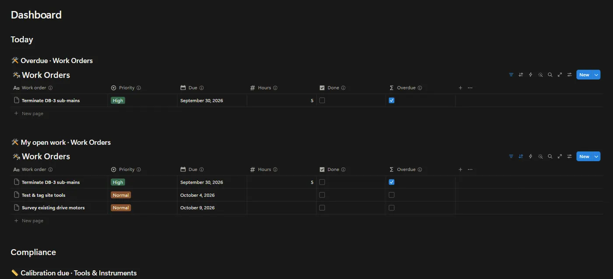Open Terminate DB-3 sub-mains in the Overdue table

[x=51, y=100]
